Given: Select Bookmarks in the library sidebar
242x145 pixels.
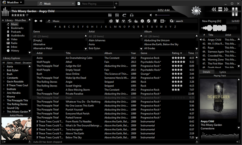Looking at the screenshot, I should tap(17, 28).
